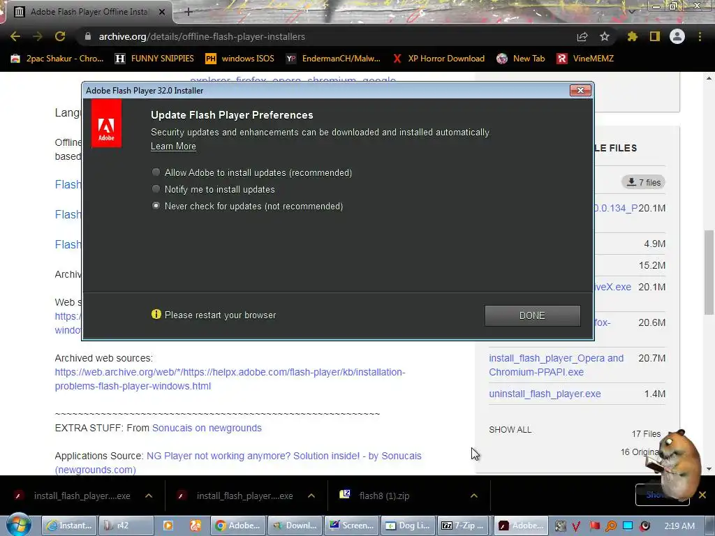
Task: Select Notify me to install updates option
Action: 156,188
